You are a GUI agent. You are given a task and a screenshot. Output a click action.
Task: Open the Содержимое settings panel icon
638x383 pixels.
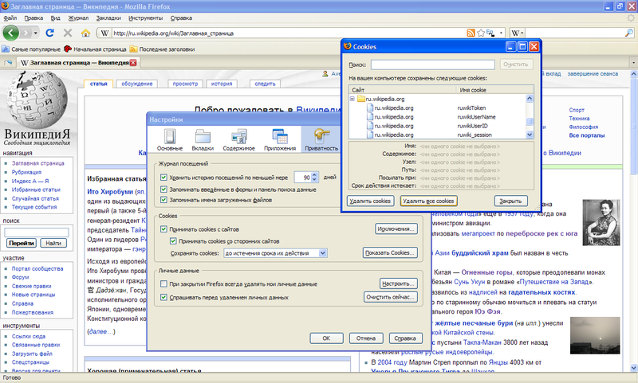point(238,139)
